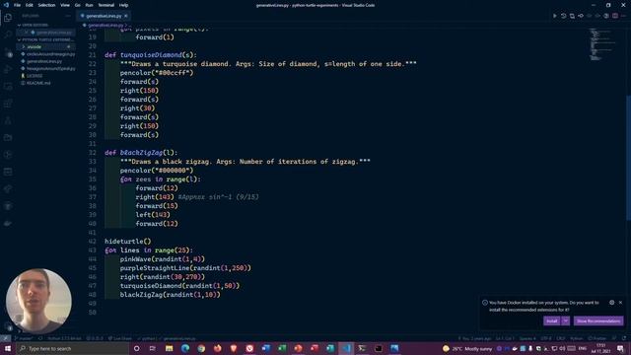Open the Windows Start menu

pos(8,348)
